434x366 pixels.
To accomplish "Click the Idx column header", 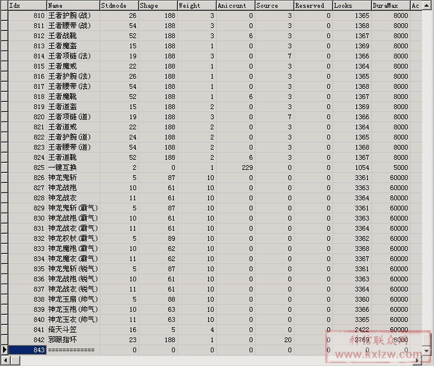I will (x=27, y=5).
